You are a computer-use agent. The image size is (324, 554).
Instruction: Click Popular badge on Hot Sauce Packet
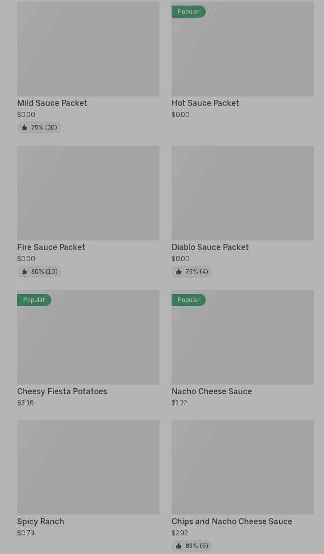point(188,12)
